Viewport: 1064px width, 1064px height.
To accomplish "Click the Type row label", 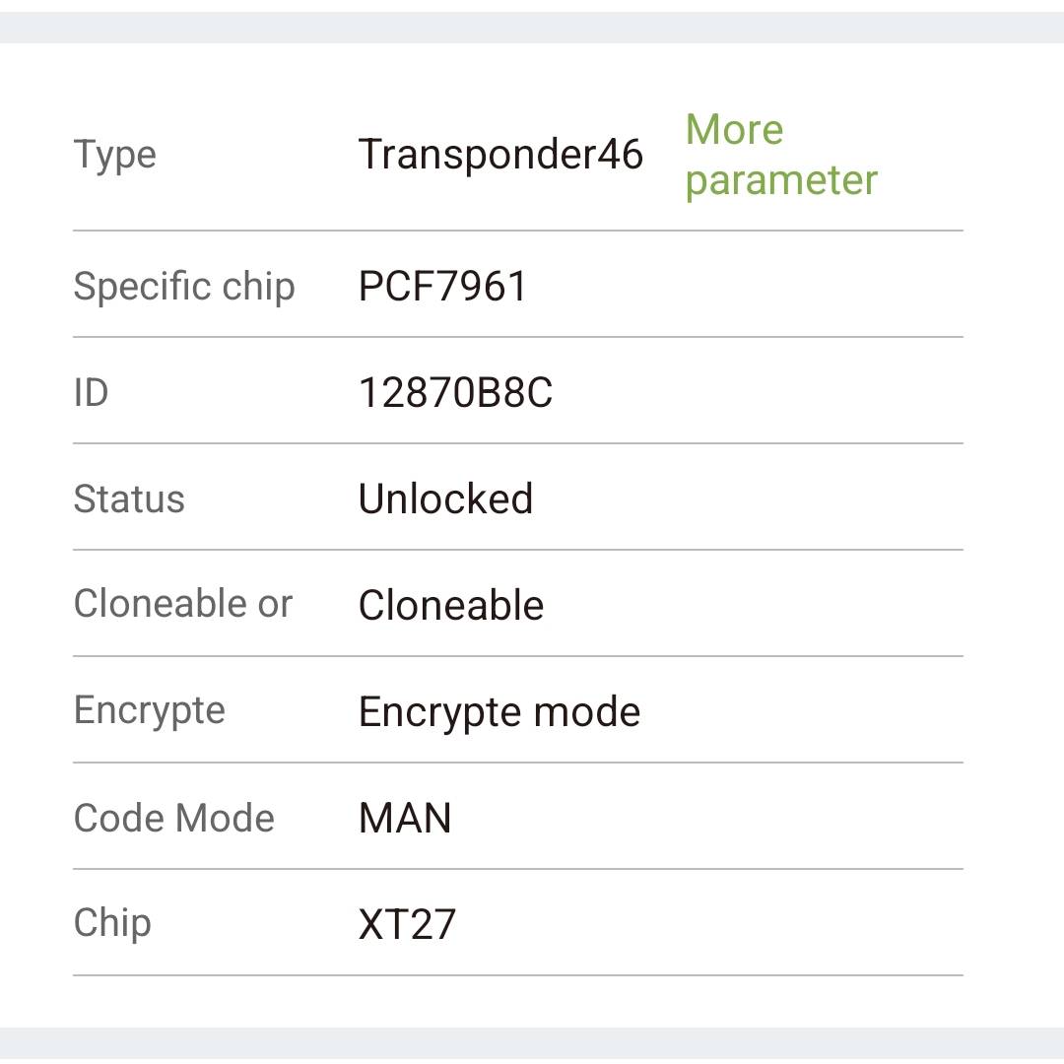I will click(x=114, y=156).
